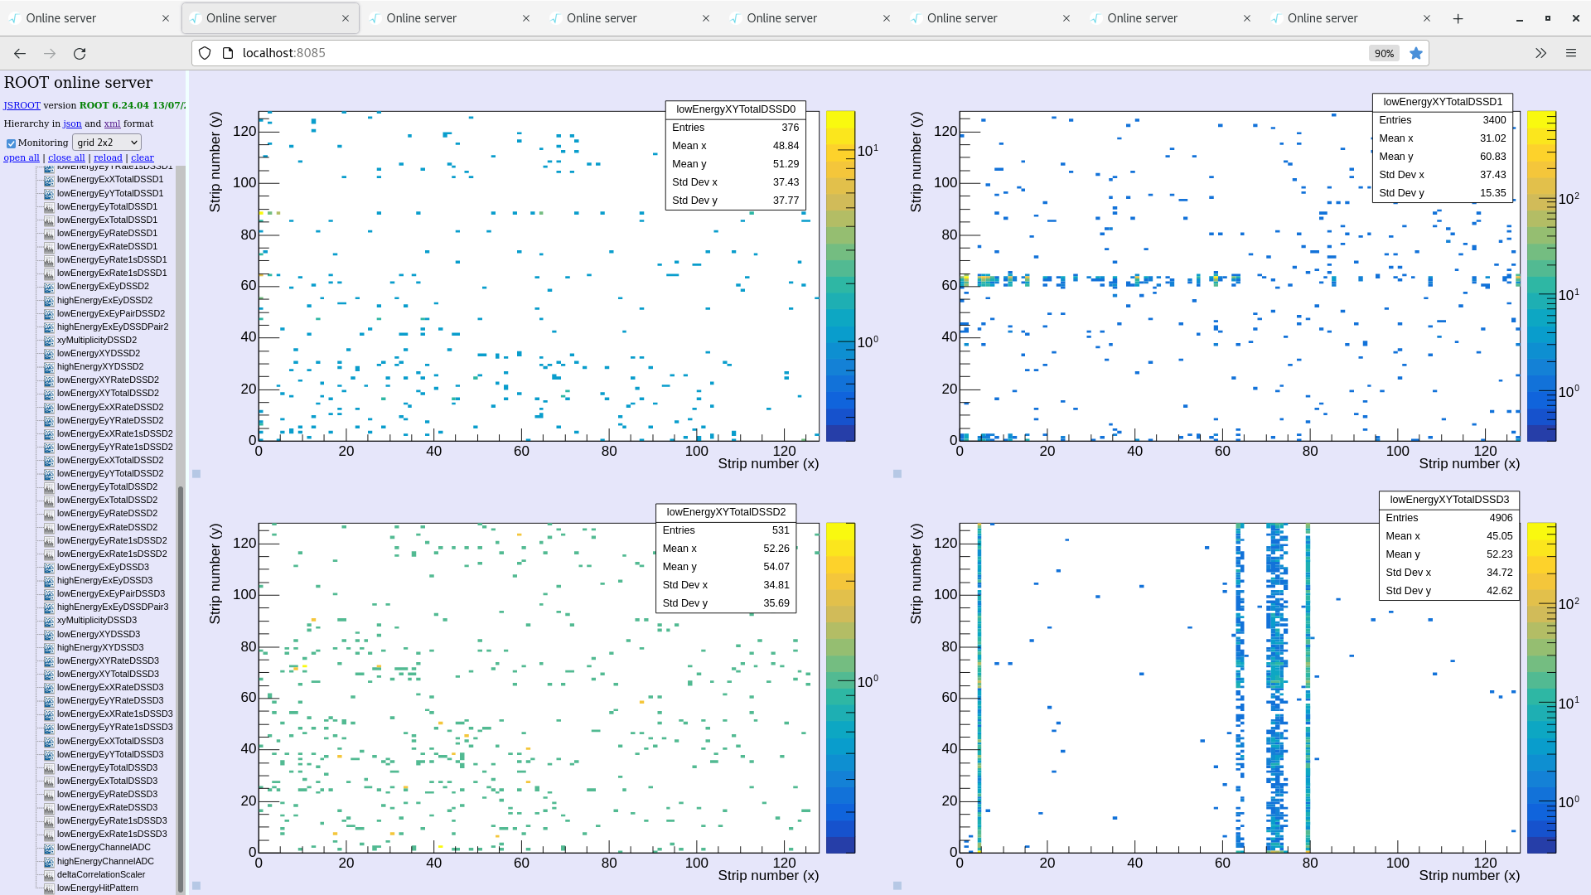
Task: Show more toolbar tools via the double-chevron icon
Action: tap(1540, 53)
